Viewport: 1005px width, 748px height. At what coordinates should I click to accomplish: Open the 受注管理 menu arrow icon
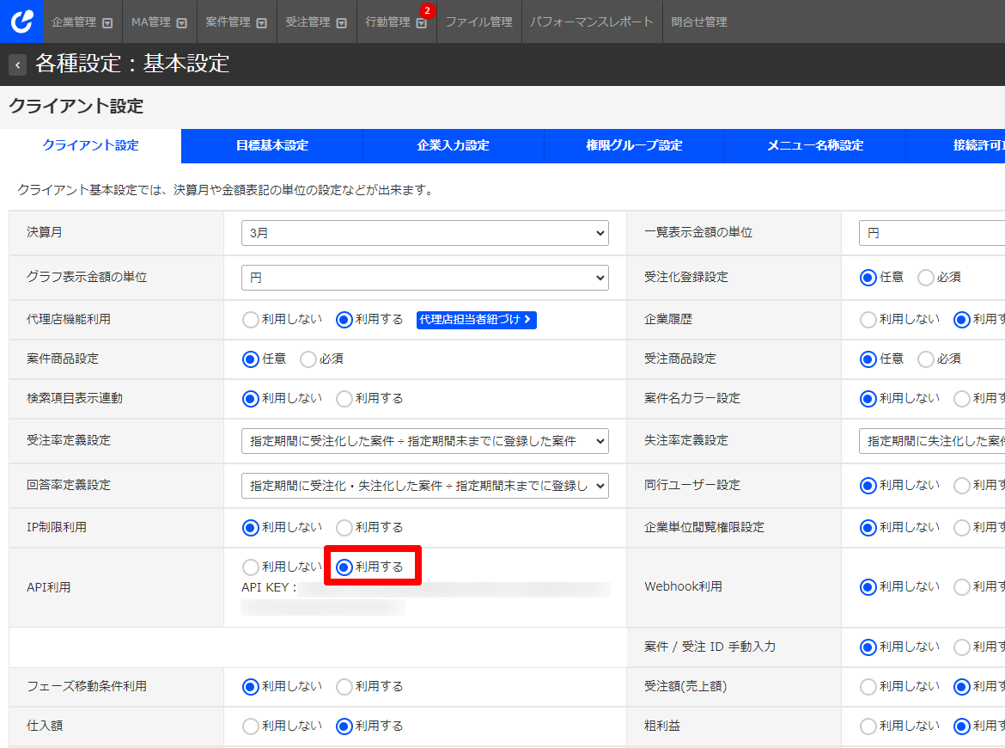[x=341, y=23]
